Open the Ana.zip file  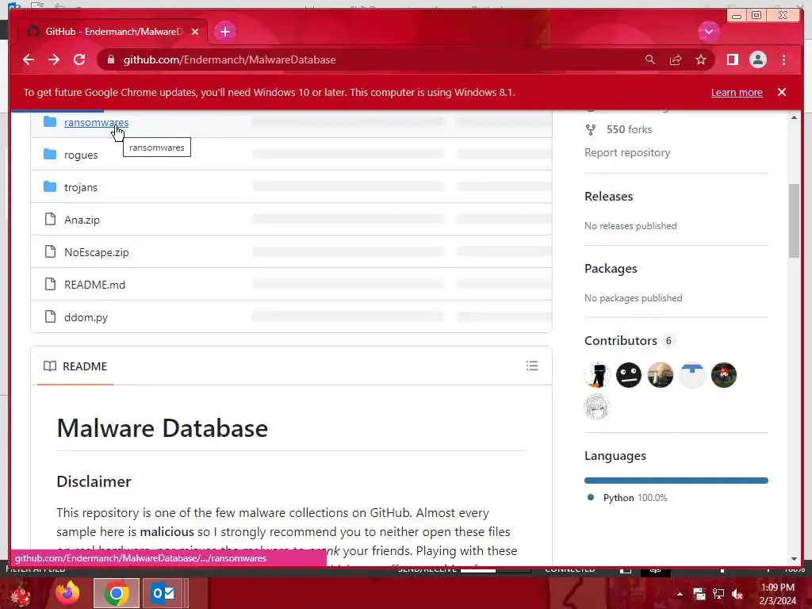[82, 220]
